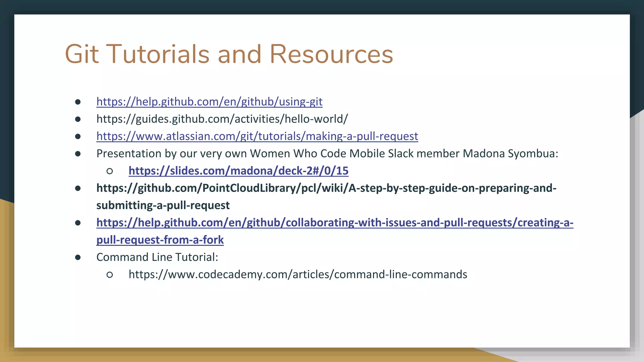
Task: Open the collaborating-with-issues-and-pull-requests GitHub link
Action: (x=335, y=223)
